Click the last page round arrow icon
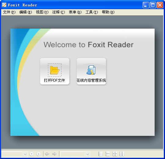165x159 pixels. pyautogui.click(x=38, y=154)
